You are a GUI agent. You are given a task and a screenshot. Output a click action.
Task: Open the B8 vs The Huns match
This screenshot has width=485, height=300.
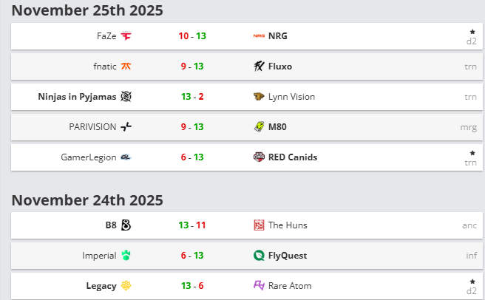[247, 225]
